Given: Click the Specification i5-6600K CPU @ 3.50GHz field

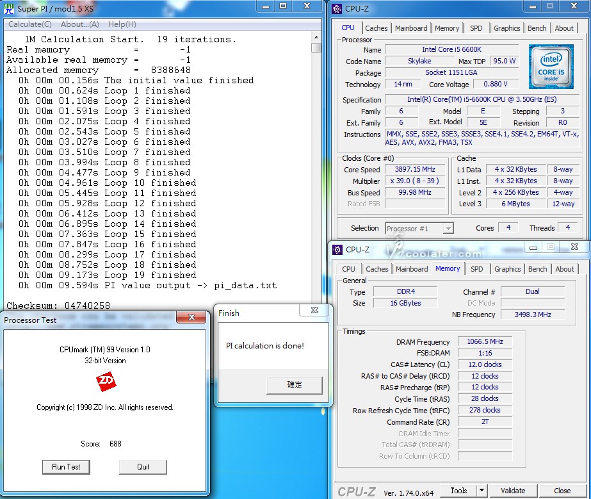Looking at the screenshot, I should (x=482, y=99).
